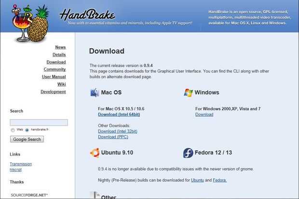Click the Ubuntu logo icon
The height and width of the screenshot is (199, 299).
[x=95, y=153]
